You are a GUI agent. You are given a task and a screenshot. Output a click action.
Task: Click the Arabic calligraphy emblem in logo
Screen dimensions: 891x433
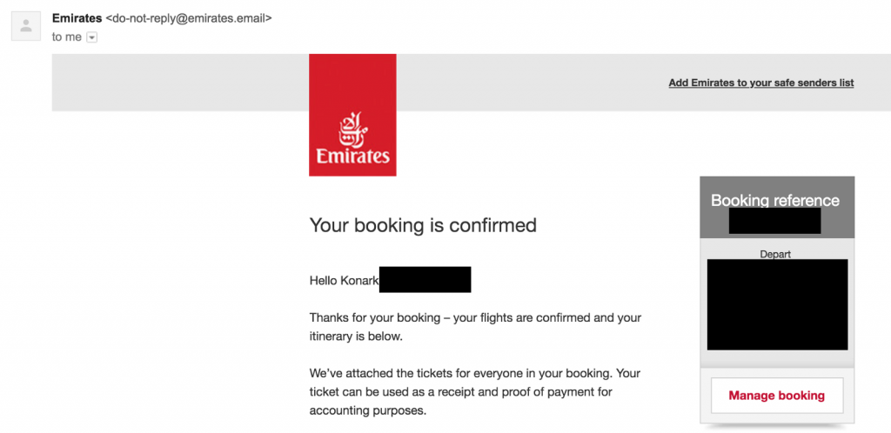click(x=353, y=130)
